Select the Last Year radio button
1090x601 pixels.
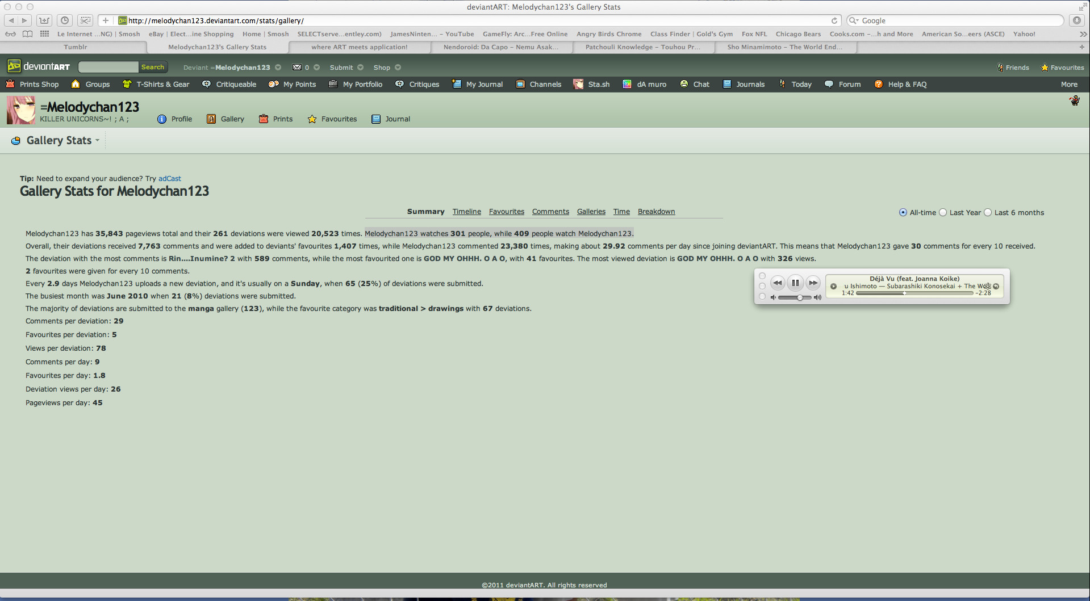pyautogui.click(x=943, y=212)
